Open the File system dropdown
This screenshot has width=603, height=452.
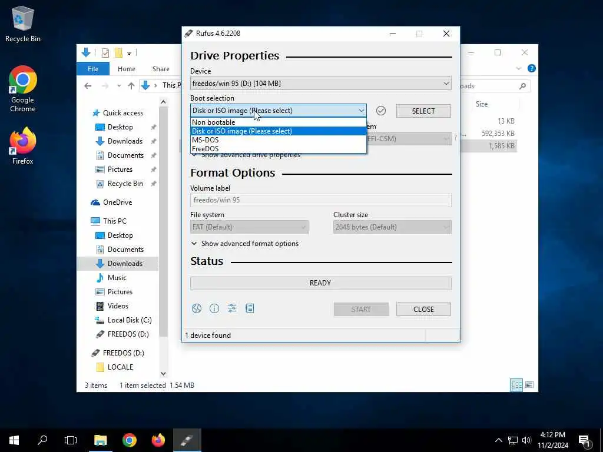click(x=249, y=227)
